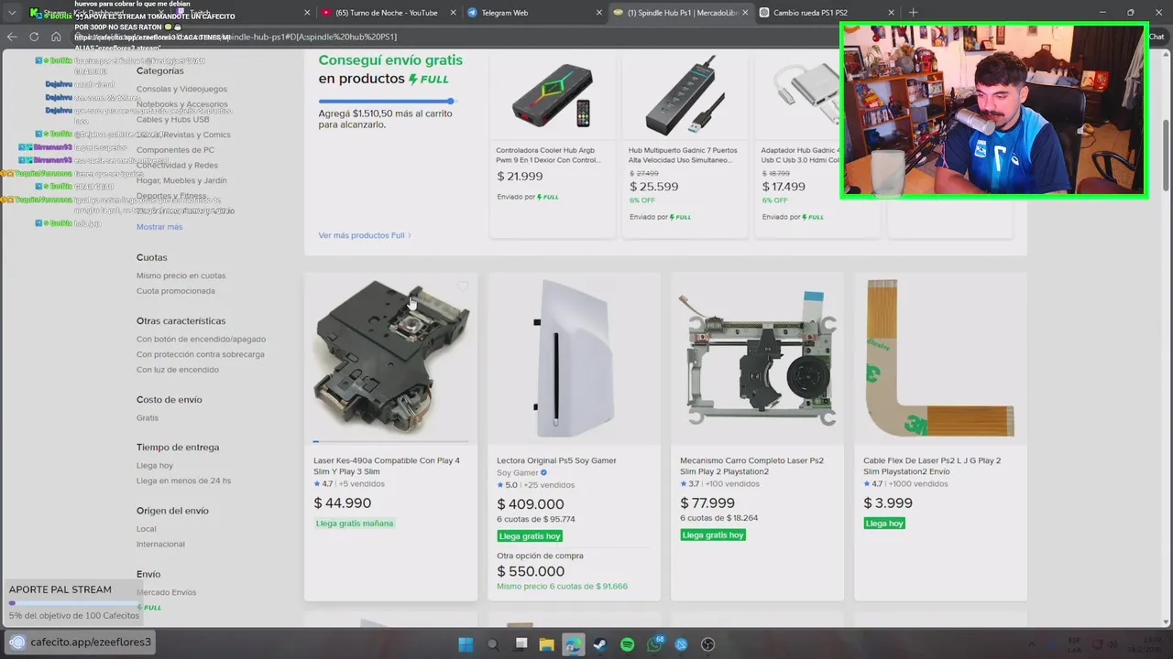Click the $ 550.000 other purchase option

pos(531,571)
